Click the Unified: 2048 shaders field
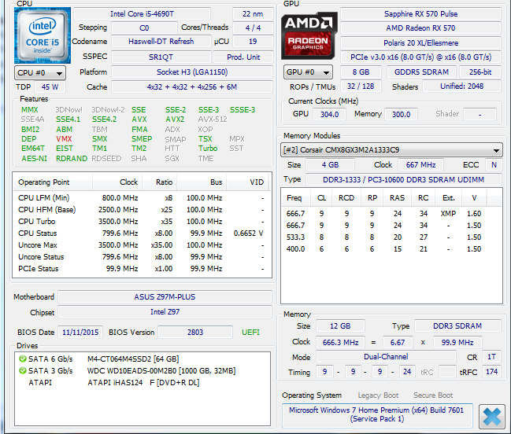The image size is (511, 434). point(462,86)
